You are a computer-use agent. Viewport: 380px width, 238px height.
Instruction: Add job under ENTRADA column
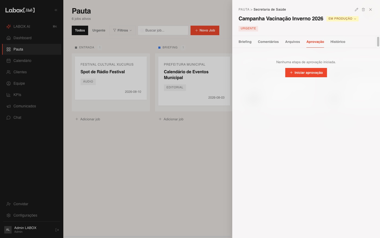88,119
